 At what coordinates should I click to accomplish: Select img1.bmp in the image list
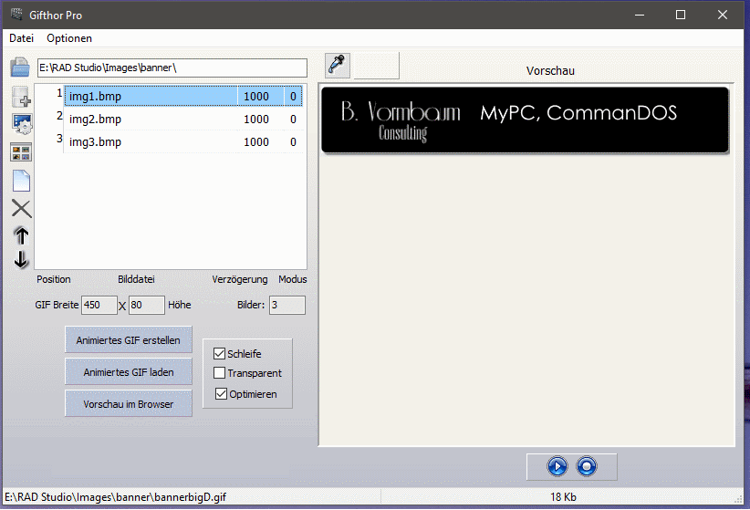point(183,96)
